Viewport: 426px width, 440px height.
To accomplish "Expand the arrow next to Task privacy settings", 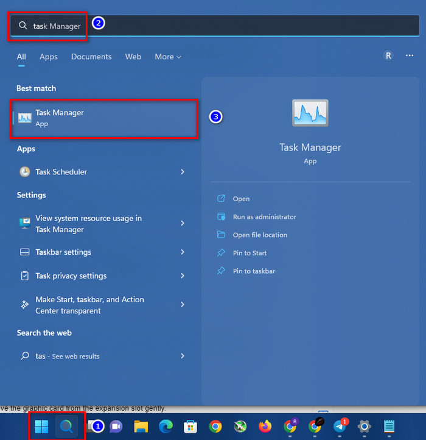I will (183, 276).
